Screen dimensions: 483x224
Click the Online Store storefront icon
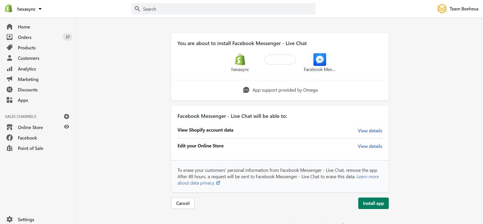[10, 127]
